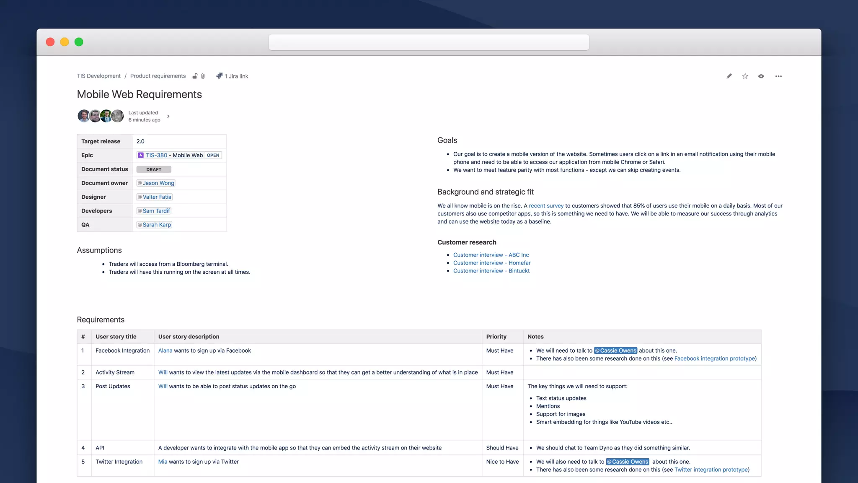
Task: Open the more actions ellipsis menu
Action: click(x=778, y=76)
